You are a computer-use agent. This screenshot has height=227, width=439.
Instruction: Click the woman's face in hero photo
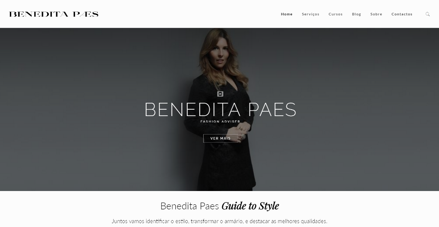tap(217, 55)
